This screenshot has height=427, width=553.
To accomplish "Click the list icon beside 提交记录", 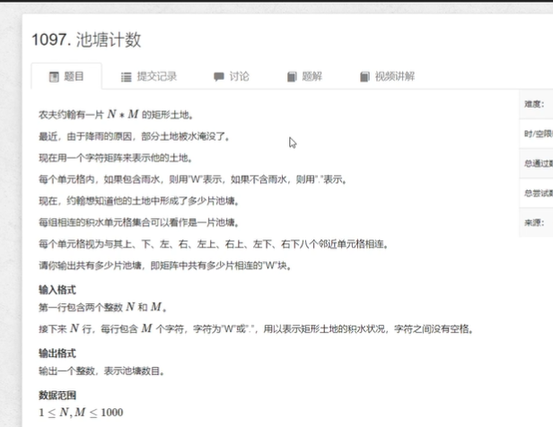I will click(126, 77).
